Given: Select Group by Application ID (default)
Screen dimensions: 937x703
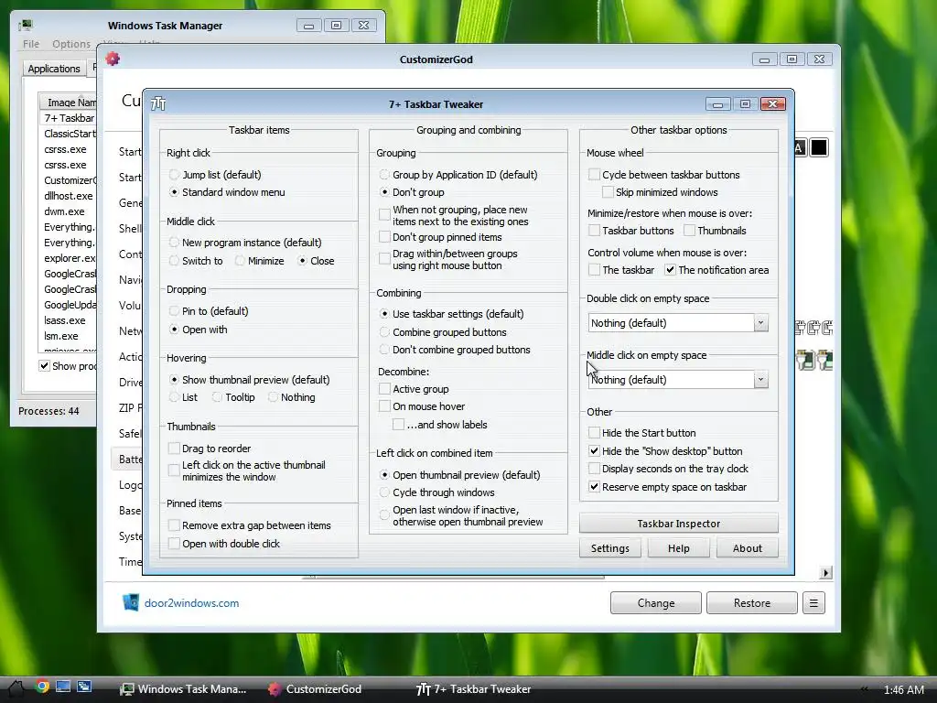Looking at the screenshot, I should (458, 175).
